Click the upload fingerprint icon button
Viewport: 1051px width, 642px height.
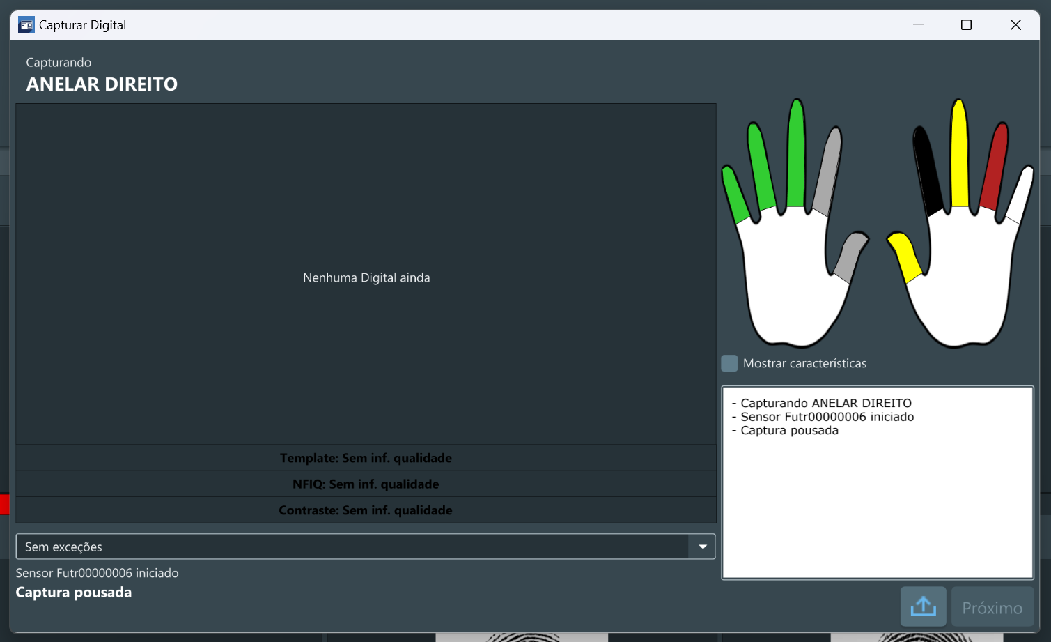(923, 606)
